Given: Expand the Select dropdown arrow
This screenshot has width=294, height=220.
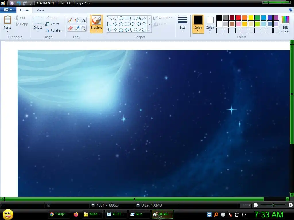Looking at the screenshot, I should point(38,31).
